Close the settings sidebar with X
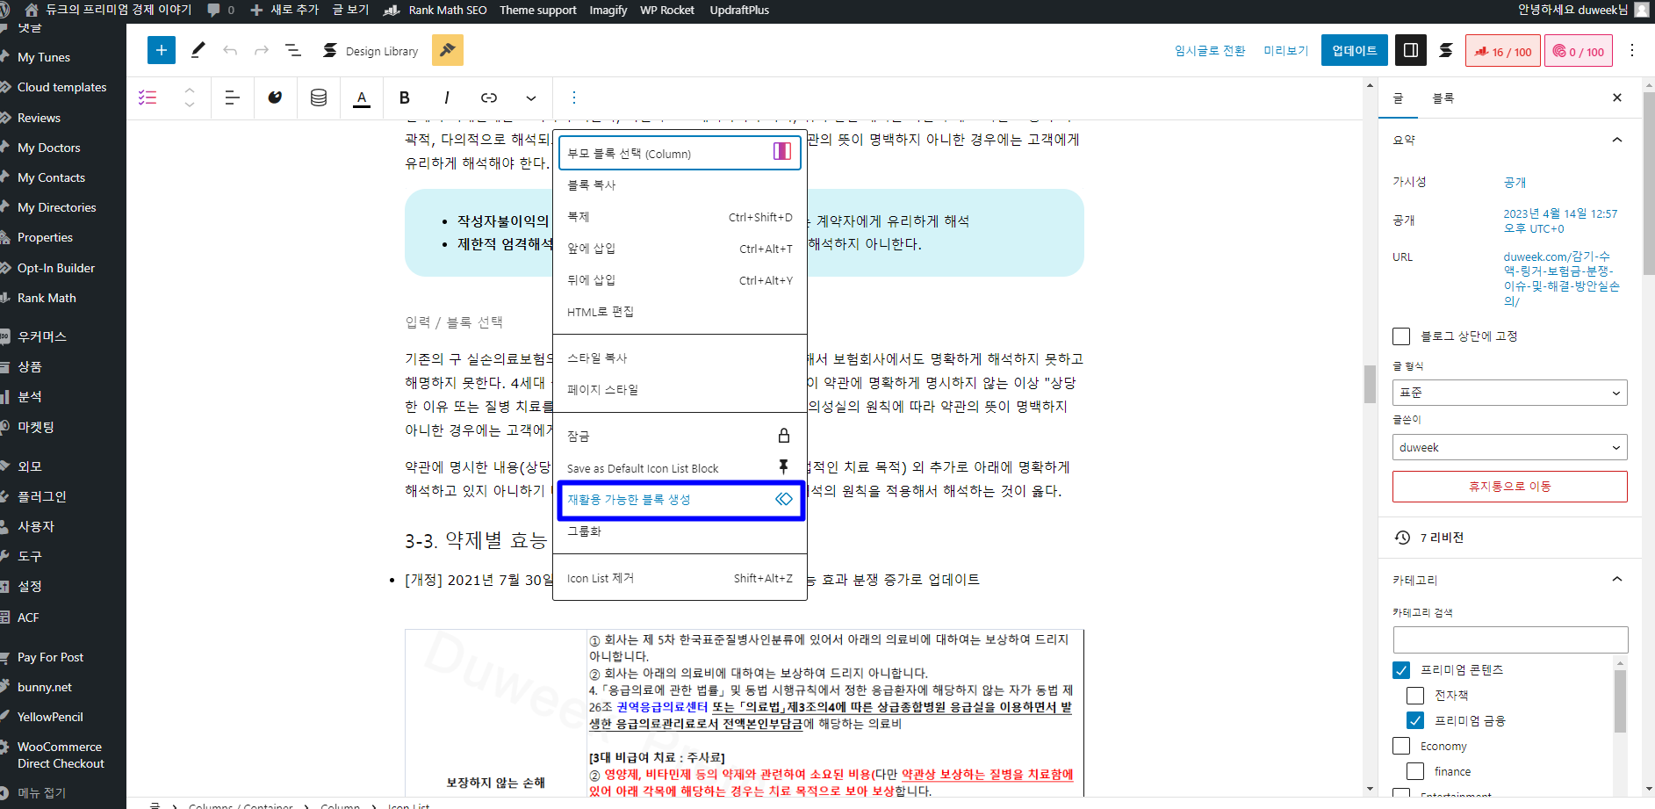1655x809 pixels. point(1617,98)
